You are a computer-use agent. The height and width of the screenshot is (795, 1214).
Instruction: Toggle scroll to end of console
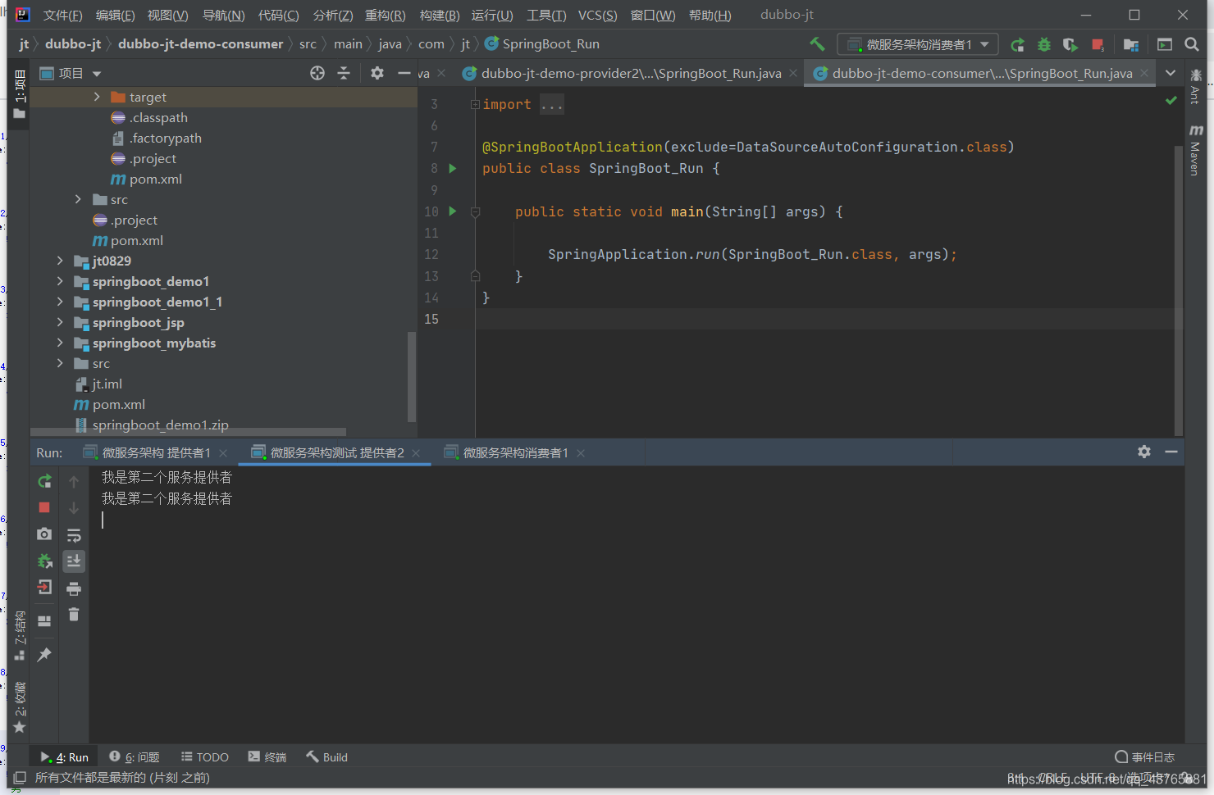(74, 561)
